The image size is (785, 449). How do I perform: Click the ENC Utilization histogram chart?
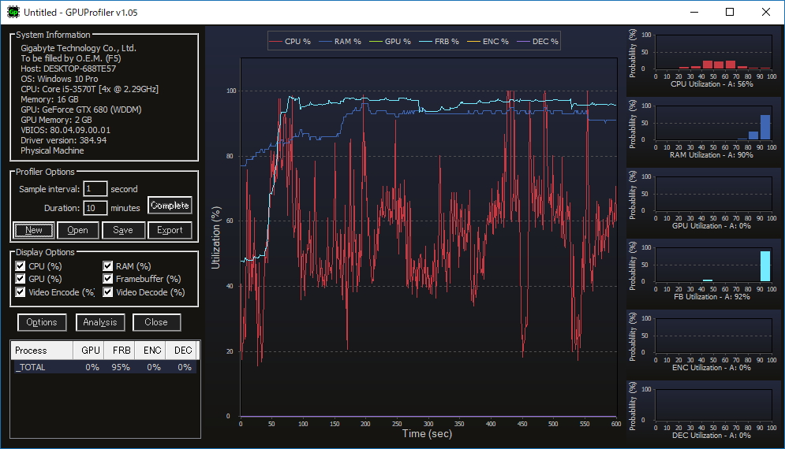click(714, 336)
